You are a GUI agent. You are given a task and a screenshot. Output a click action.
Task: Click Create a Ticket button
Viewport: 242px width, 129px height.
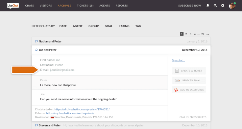(189, 71)
